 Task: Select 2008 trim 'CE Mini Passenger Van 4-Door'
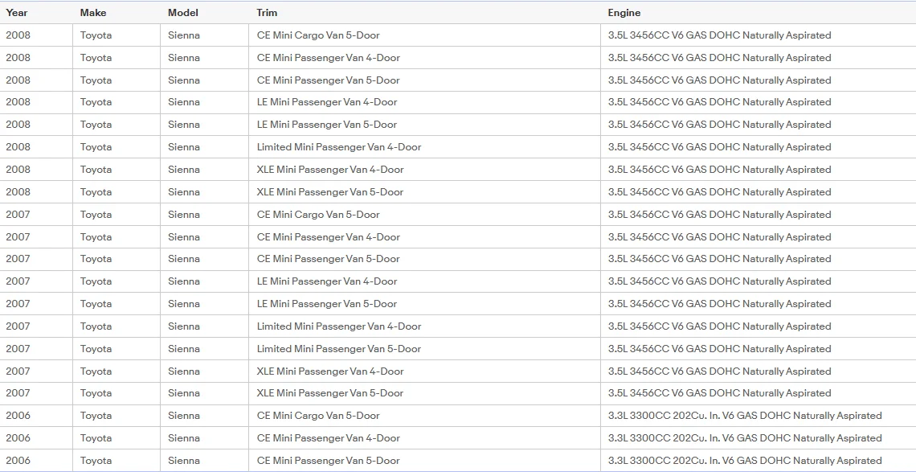[x=329, y=58]
